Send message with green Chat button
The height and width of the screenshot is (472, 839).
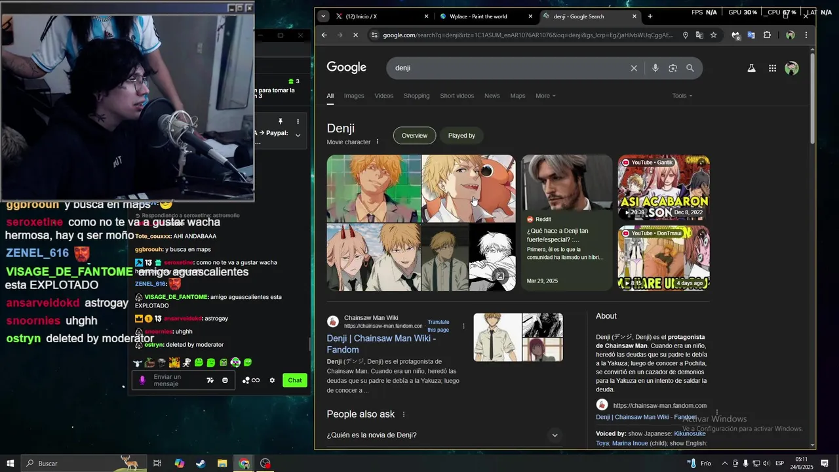point(295,380)
